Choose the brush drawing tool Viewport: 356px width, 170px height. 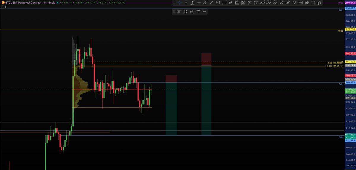(x=205, y=3)
